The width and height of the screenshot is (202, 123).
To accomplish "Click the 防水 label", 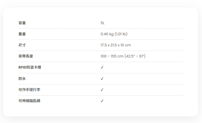I will pos(22,79).
